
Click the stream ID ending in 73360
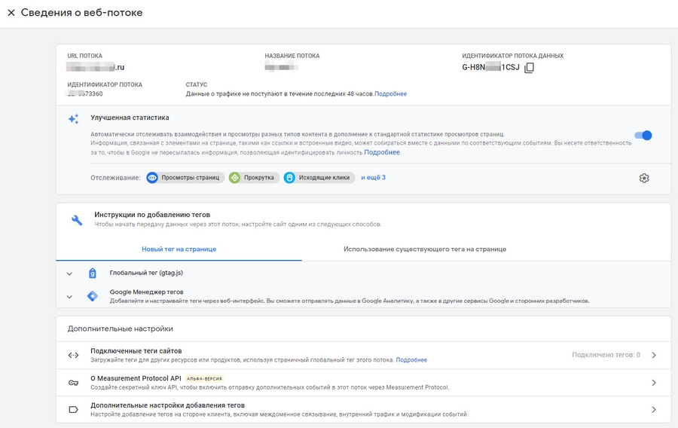[84, 94]
